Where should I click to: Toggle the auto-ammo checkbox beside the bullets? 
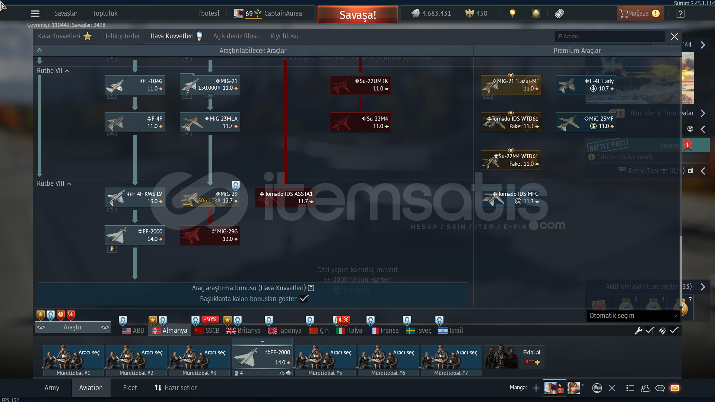pos(674,331)
